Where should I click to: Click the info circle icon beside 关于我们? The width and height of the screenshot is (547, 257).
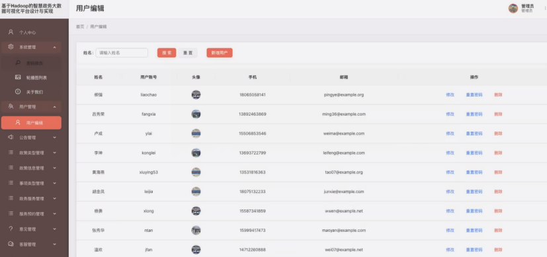18,92
